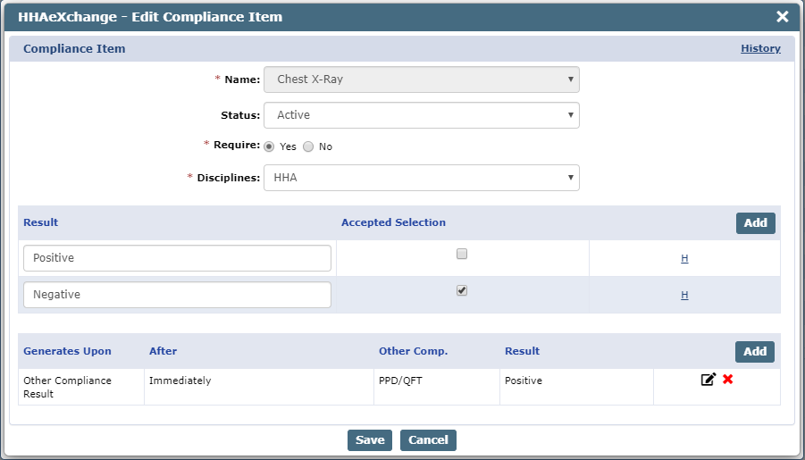Image resolution: width=805 pixels, height=460 pixels.
Task: Save the compliance item
Action: click(370, 440)
